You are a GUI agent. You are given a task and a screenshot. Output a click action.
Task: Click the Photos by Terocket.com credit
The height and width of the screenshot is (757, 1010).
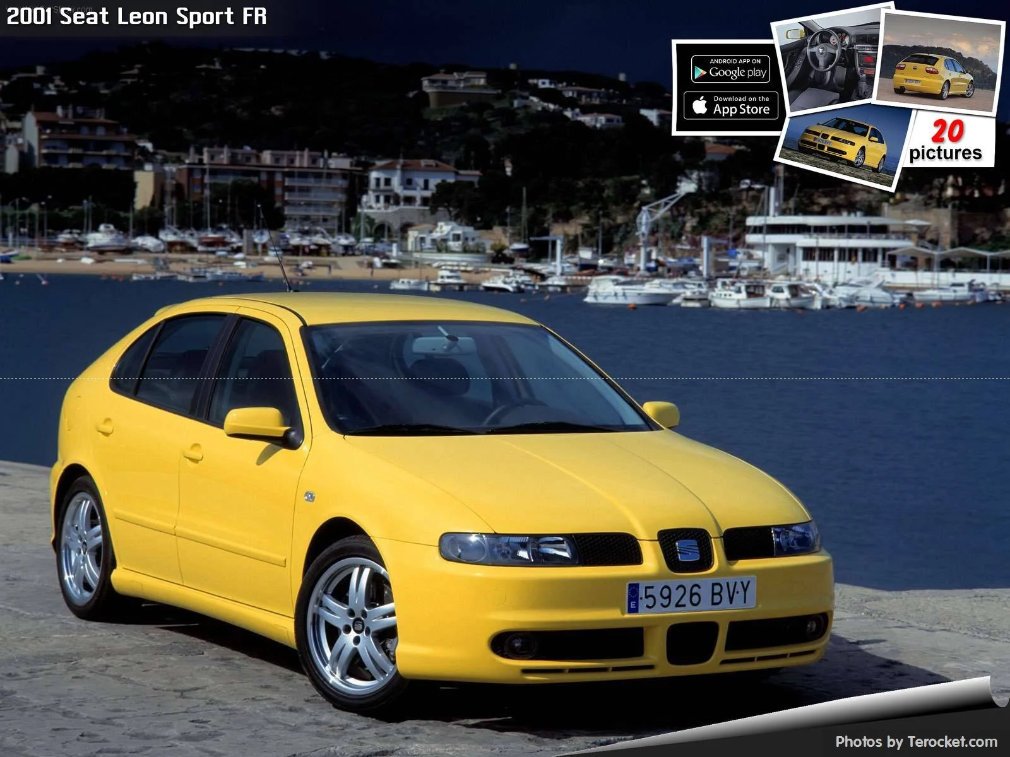(916, 742)
